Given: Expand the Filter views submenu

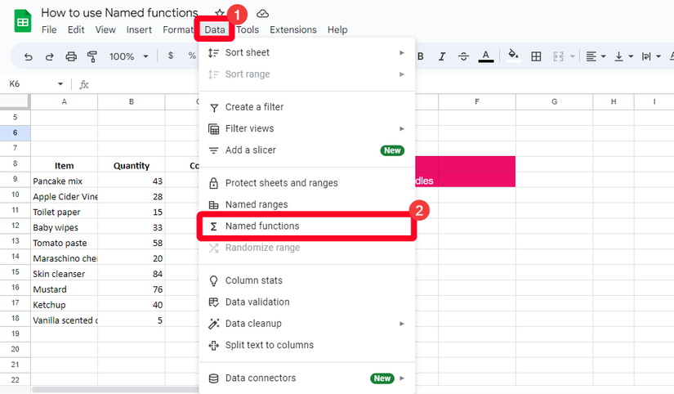Looking at the screenshot, I should (x=401, y=128).
